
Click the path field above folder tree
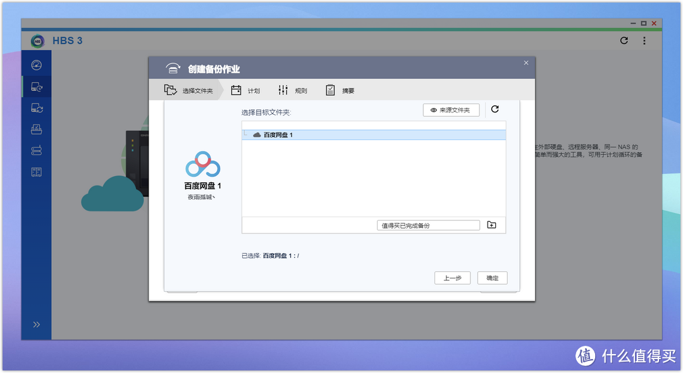pyautogui.click(x=374, y=125)
